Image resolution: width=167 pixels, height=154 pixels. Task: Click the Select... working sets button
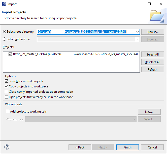(x=149, y=119)
